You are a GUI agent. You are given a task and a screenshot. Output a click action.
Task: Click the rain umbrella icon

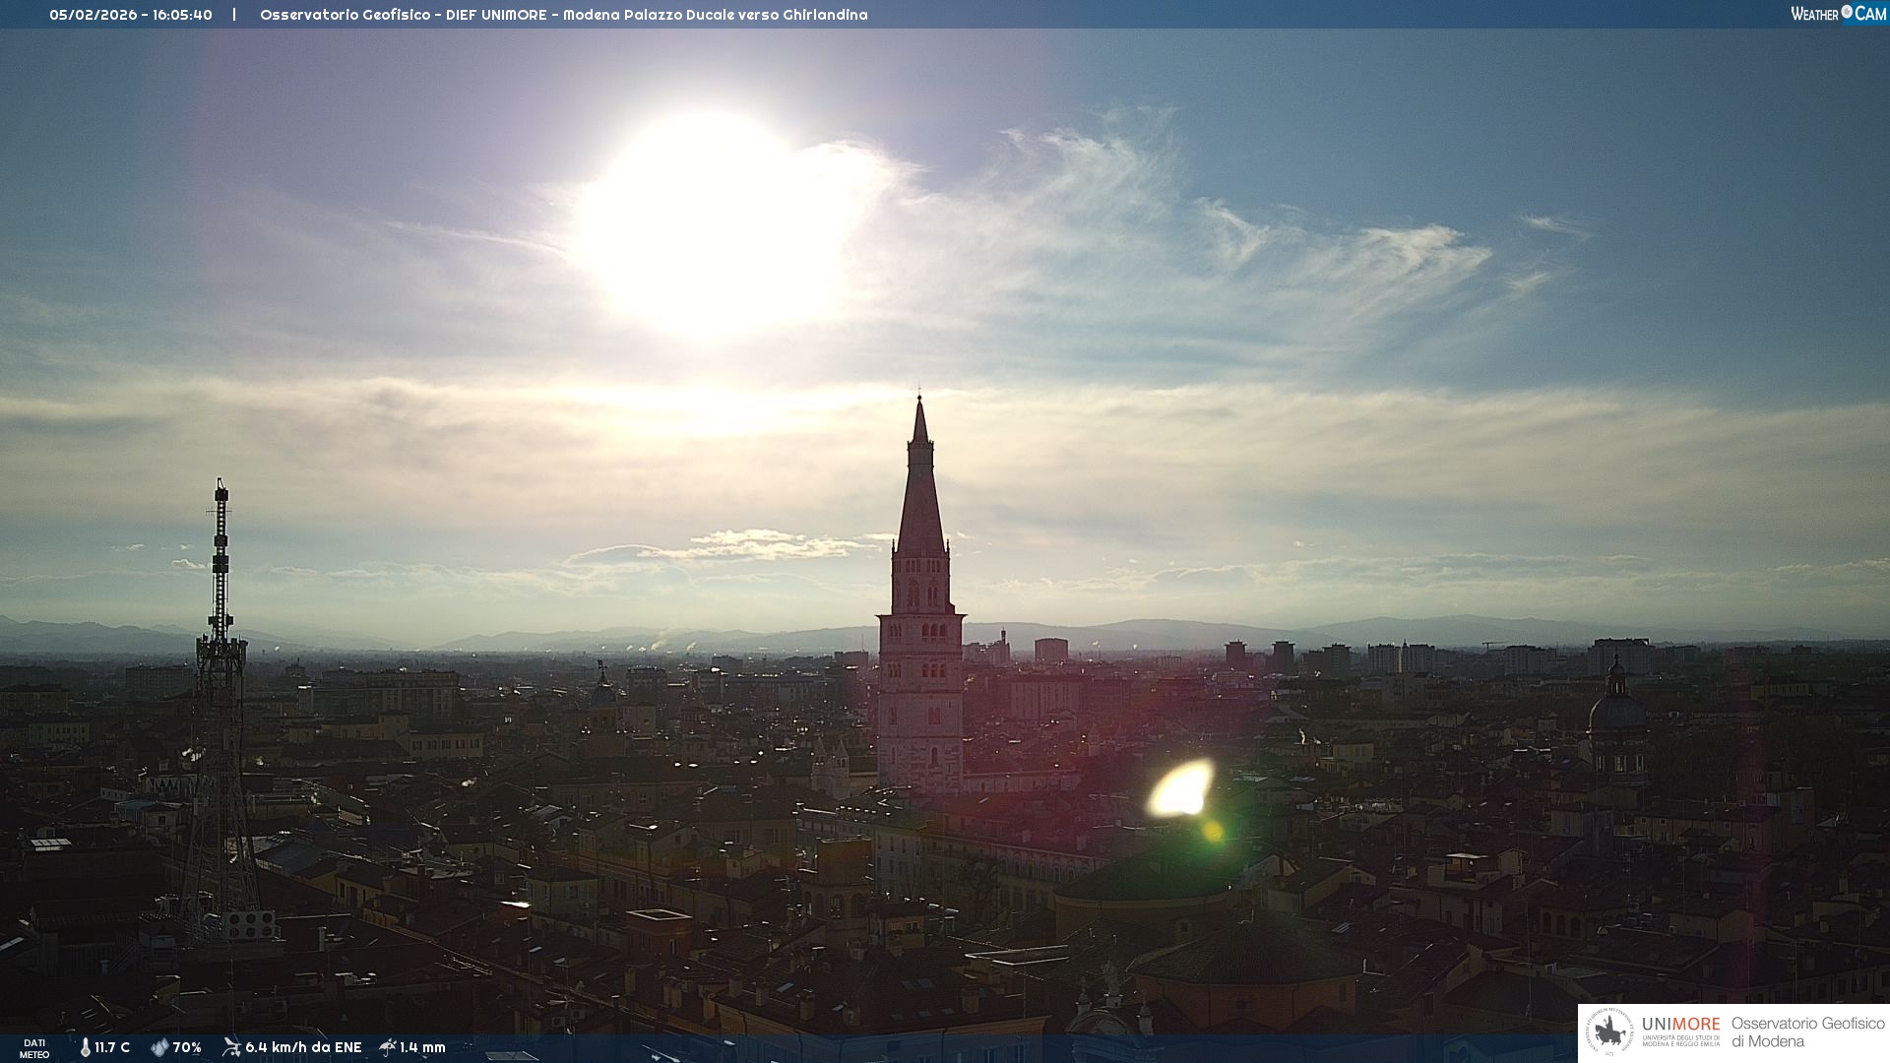click(x=388, y=1047)
